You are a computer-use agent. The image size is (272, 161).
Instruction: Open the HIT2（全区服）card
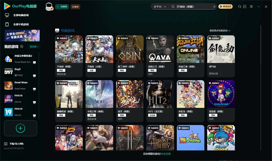click(x=160, y=101)
